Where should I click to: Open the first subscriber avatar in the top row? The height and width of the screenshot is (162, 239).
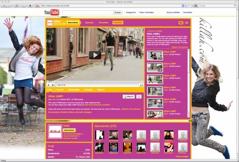point(100,135)
